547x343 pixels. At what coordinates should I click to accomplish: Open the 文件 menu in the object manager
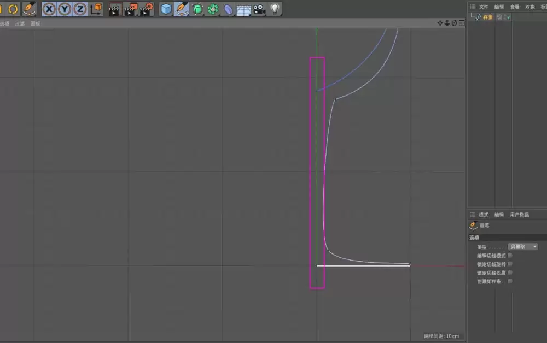coord(484,7)
